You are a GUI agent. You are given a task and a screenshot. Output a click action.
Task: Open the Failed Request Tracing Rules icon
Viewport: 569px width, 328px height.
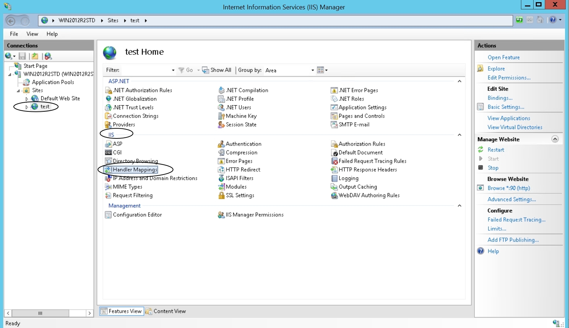(334, 161)
